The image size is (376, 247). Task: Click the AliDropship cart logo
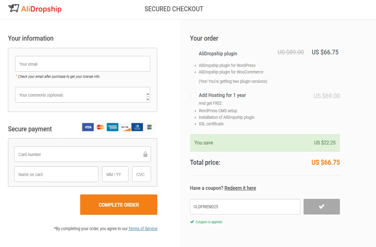click(13, 8)
